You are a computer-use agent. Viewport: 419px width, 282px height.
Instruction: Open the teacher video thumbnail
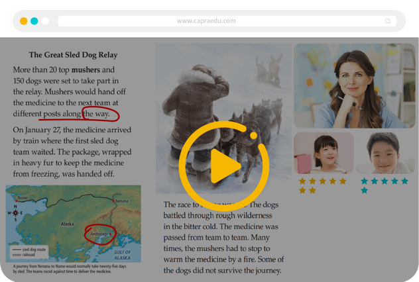(354, 85)
